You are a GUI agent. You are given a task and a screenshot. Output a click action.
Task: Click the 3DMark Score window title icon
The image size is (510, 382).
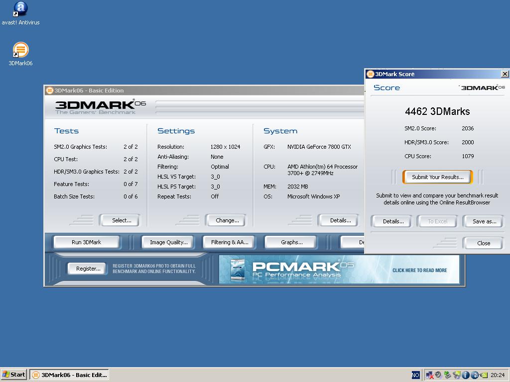[370, 74]
